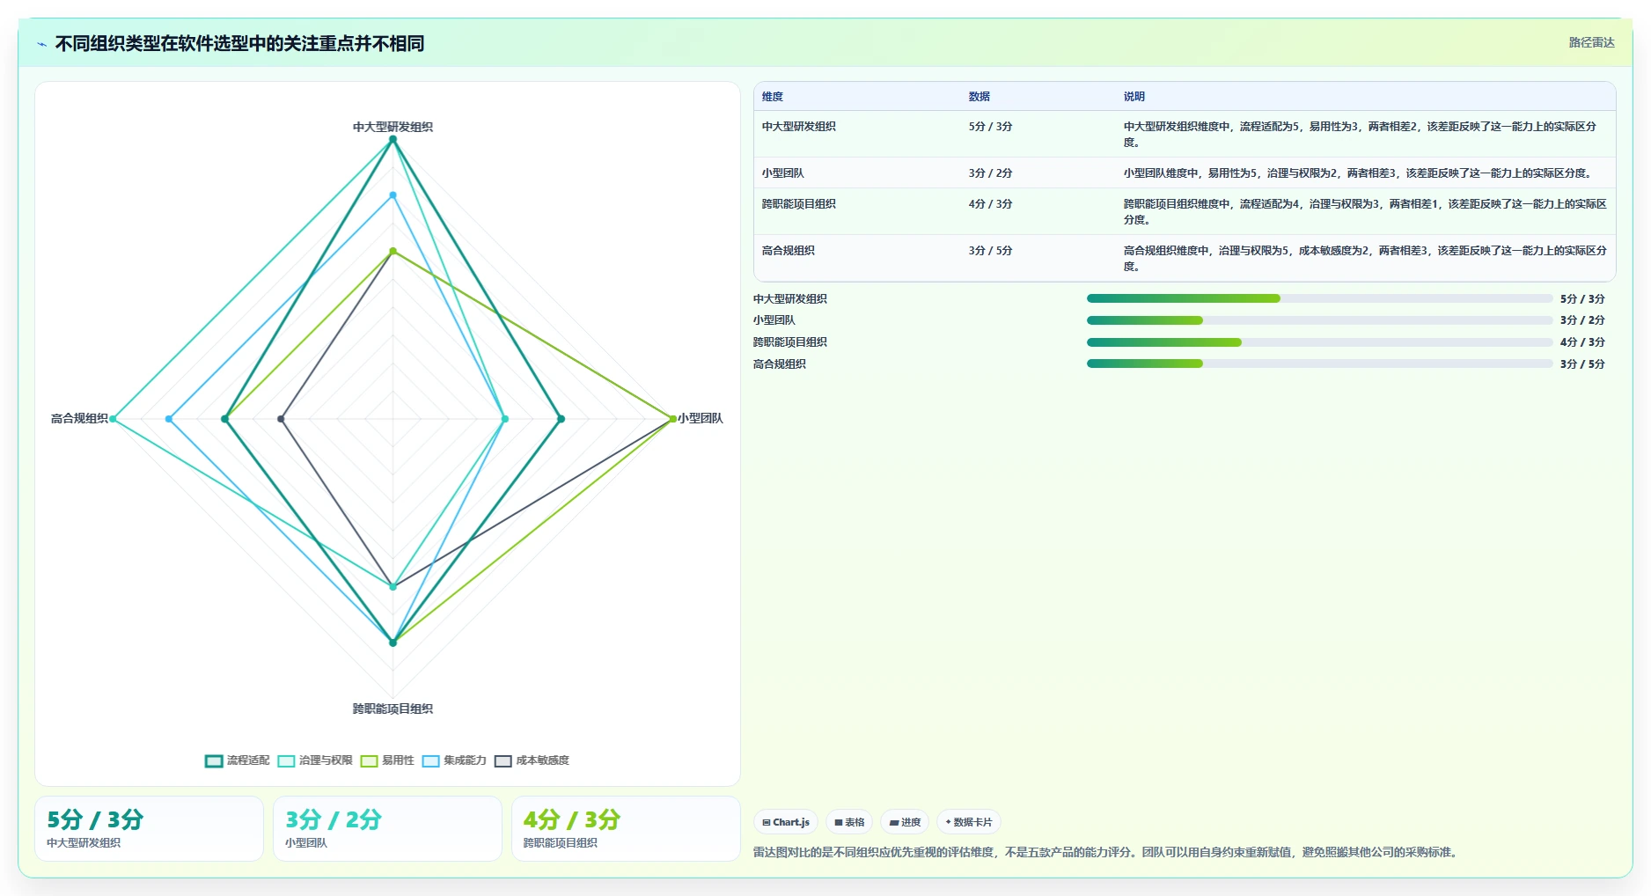The image size is (1651, 896).
Task: Open the 3分 / 2分 小型团队 data card
Action: coord(387,828)
